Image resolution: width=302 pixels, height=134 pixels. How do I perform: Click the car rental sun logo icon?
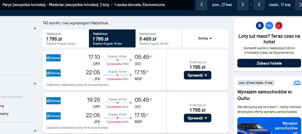pyautogui.click(x=297, y=83)
